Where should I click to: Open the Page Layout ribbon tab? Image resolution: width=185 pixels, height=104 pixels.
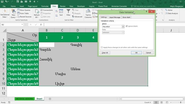point(33,6)
